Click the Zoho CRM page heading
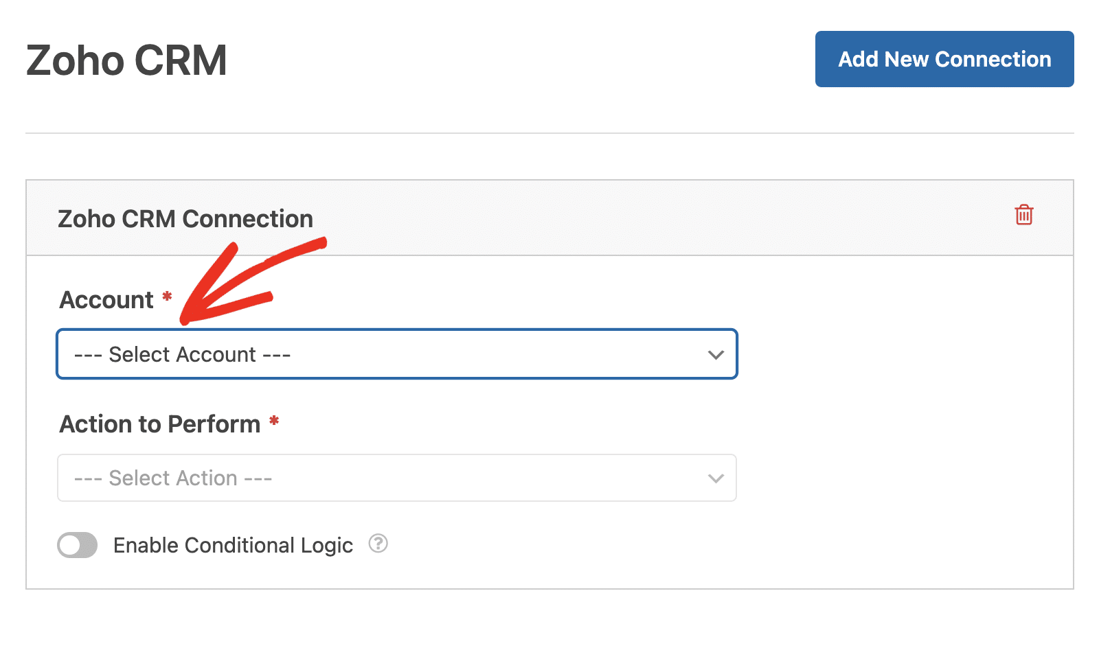This screenshot has width=1099, height=648. [x=126, y=60]
